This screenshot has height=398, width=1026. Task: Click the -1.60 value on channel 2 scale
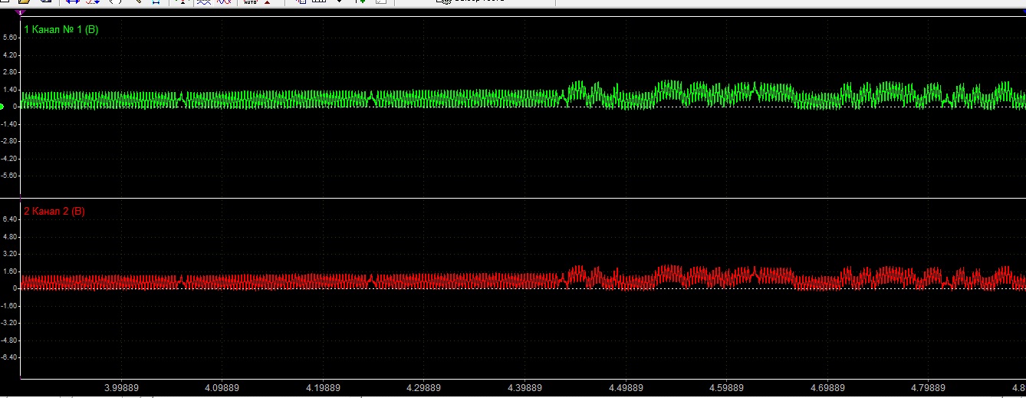9,305
